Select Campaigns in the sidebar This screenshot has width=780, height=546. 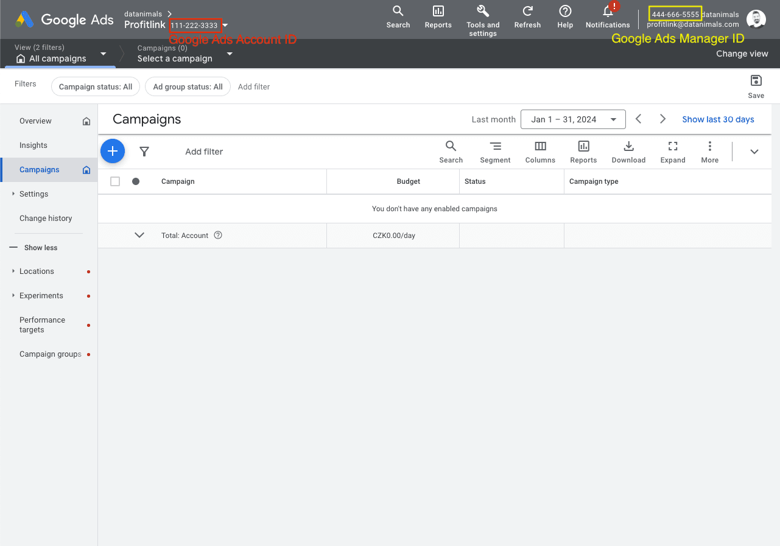40,170
